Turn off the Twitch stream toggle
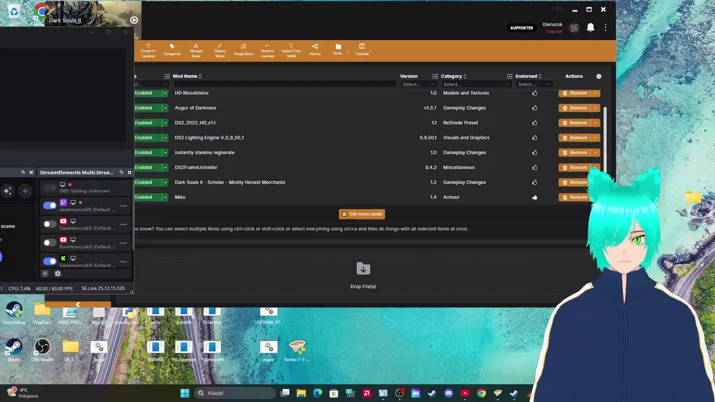 pos(50,205)
